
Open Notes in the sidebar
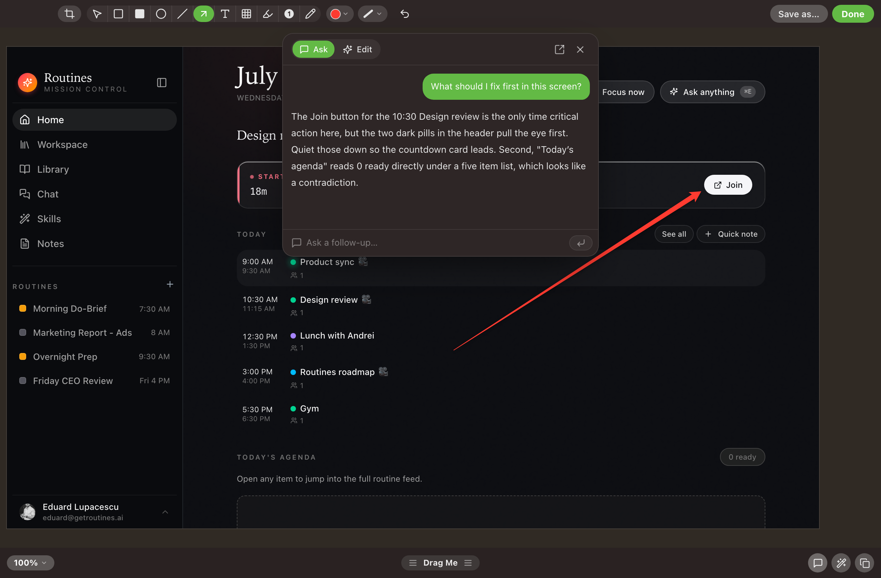click(x=94, y=244)
